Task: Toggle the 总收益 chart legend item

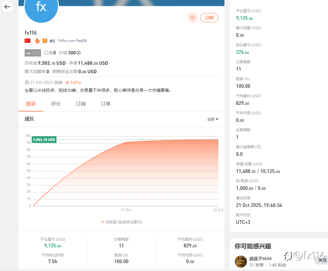Action: [x=121, y=222]
